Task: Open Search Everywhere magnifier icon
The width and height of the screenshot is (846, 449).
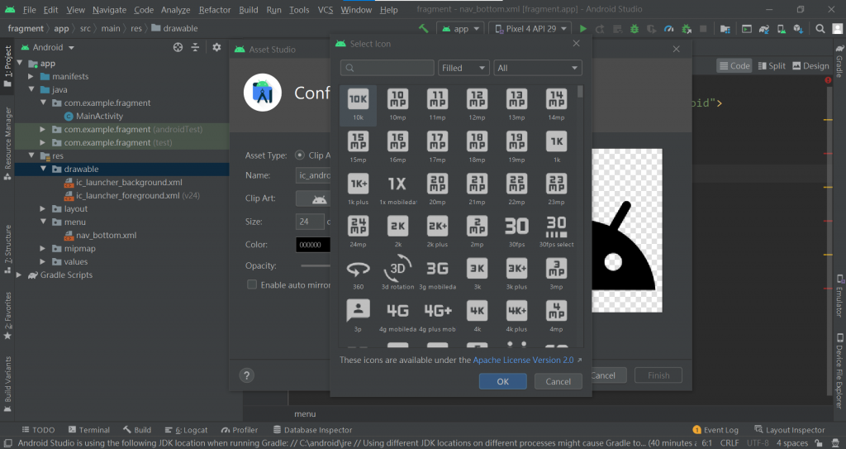Action: pyautogui.click(x=820, y=29)
